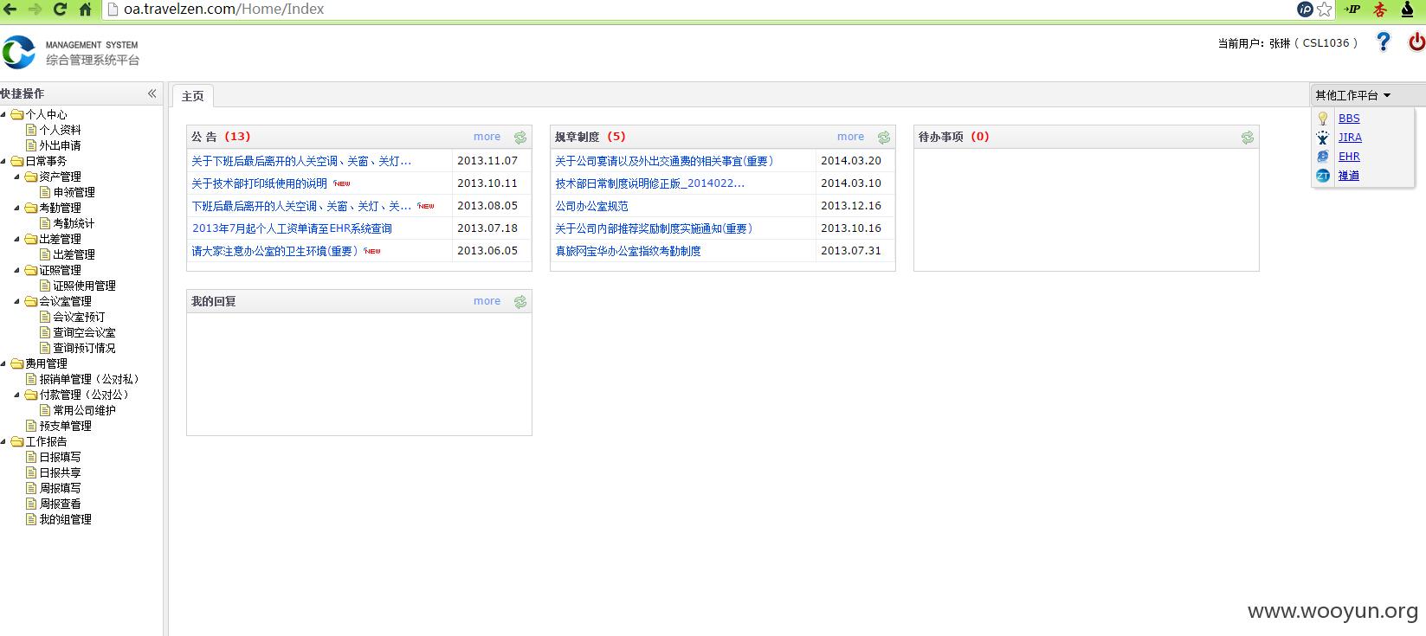The image size is (1426, 636).
Task: Select the 主页 tab
Action: point(193,96)
